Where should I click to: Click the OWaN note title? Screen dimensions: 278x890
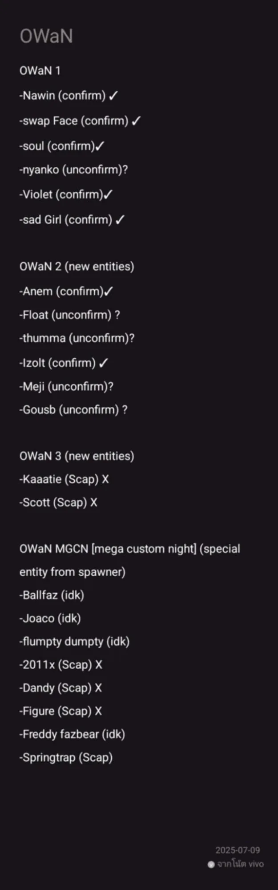[46, 36]
